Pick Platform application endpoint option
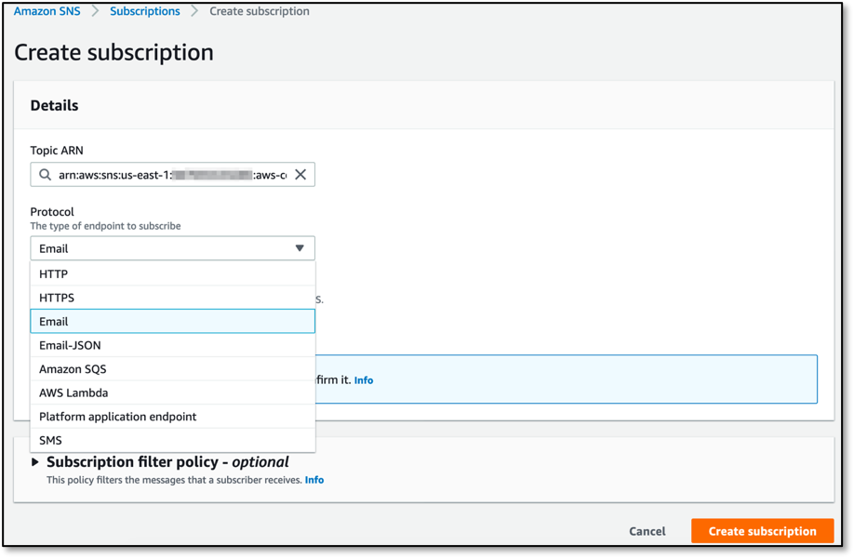Viewport: 854px width, 558px height. click(x=173, y=417)
